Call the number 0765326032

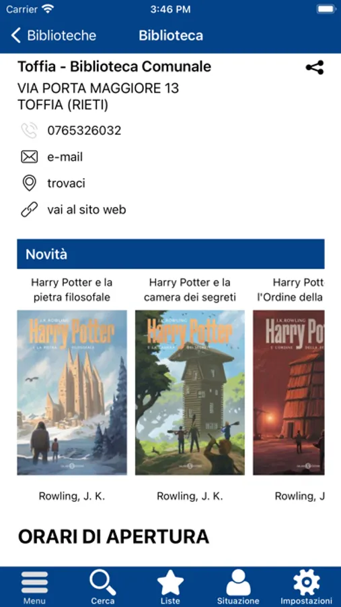(84, 130)
